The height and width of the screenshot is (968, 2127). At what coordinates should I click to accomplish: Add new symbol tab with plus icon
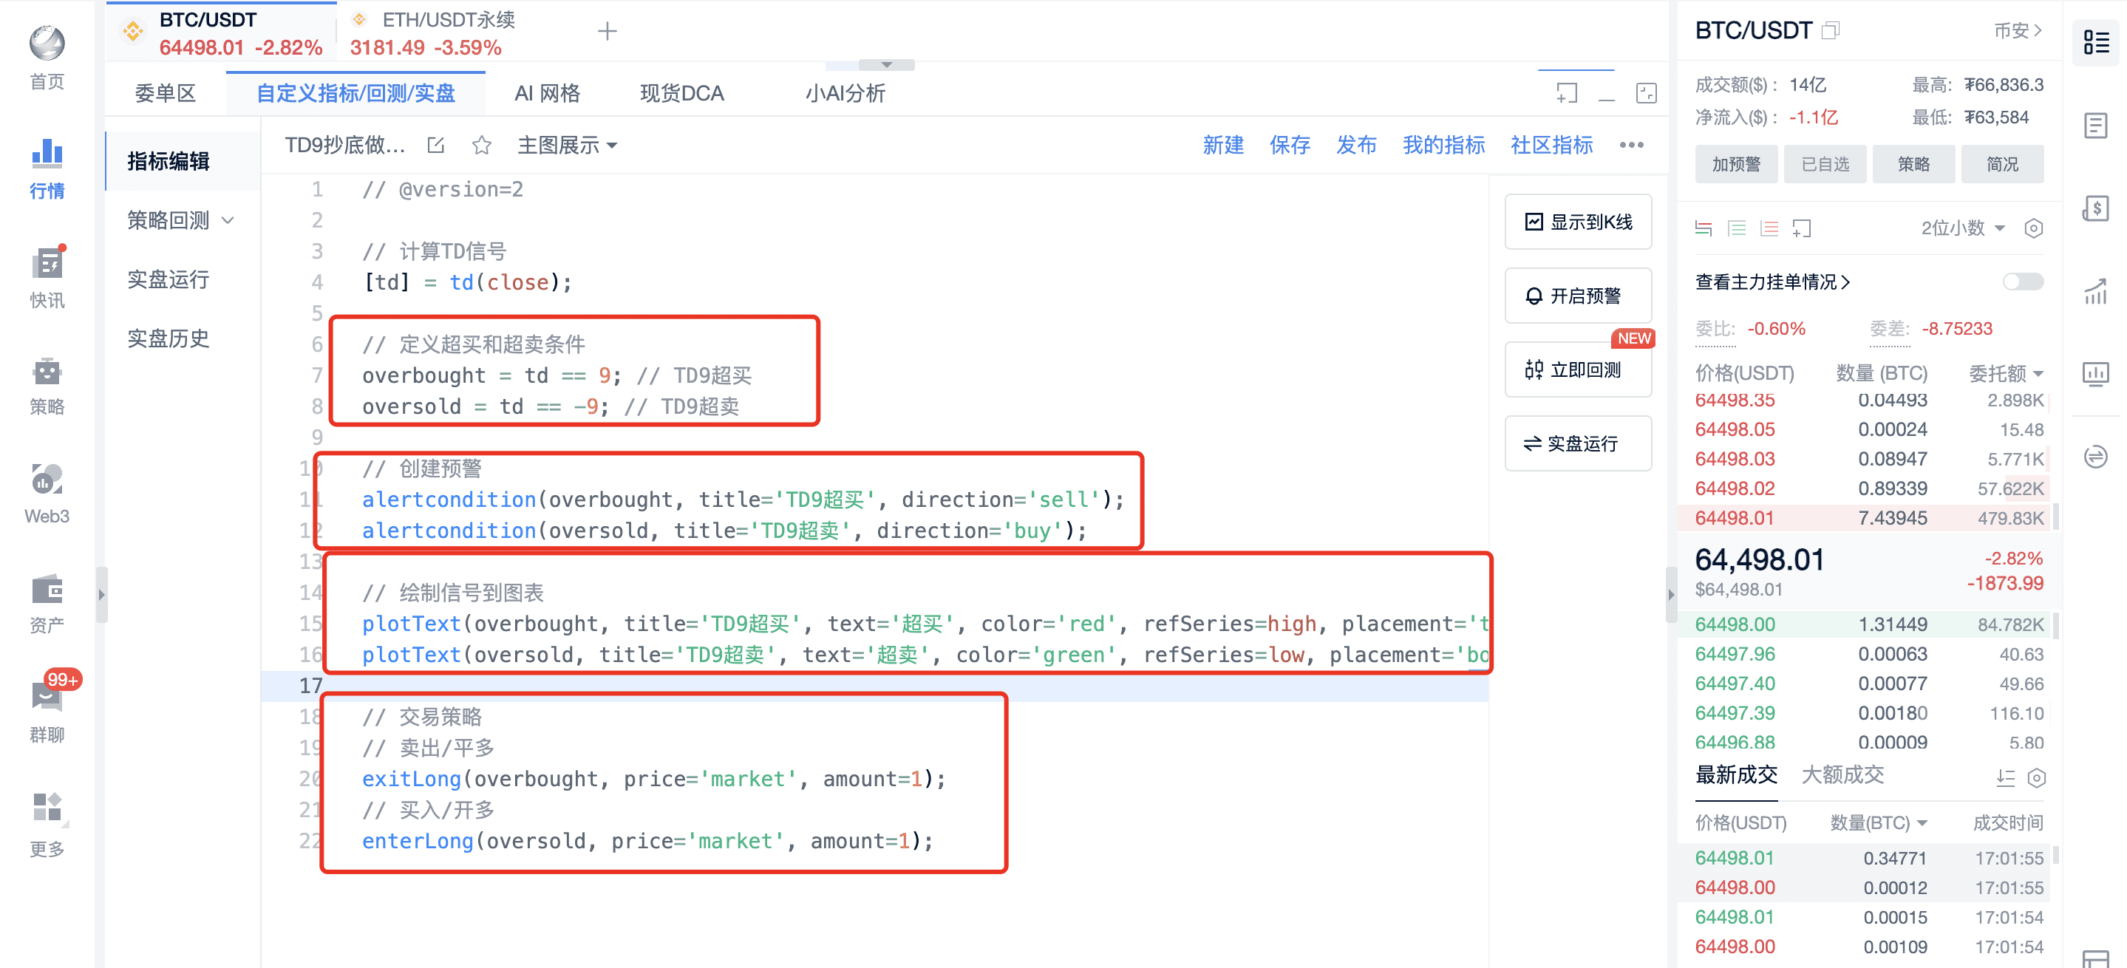(607, 31)
